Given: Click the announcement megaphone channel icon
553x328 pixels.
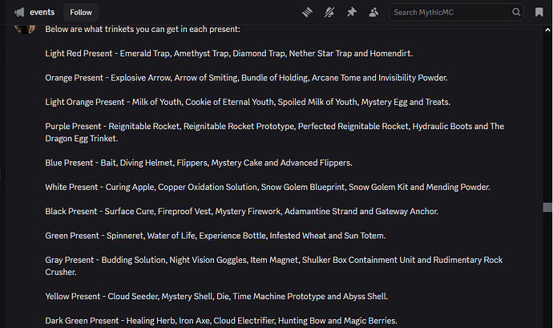Looking at the screenshot, I should pyautogui.click(x=18, y=12).
